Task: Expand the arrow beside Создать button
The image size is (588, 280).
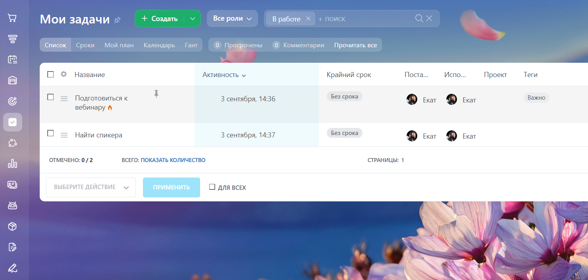Action: point(193,19)
